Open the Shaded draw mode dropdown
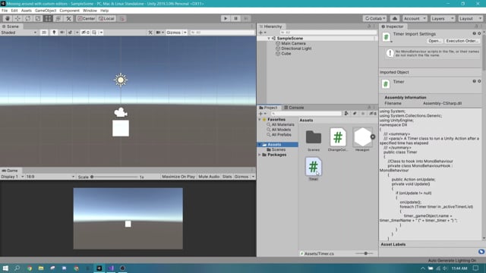The width and height of the screenshot is (486, 273). (x=19, y=33)
